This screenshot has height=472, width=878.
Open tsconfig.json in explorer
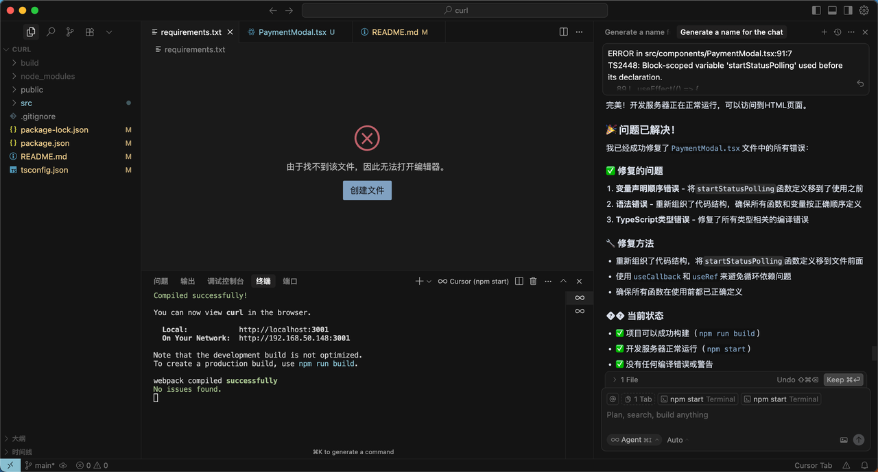70,170
